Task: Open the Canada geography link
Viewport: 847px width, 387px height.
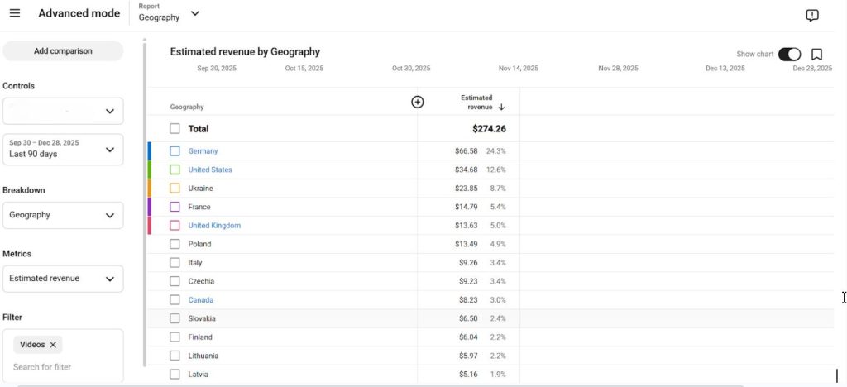Action: [200, 299]
